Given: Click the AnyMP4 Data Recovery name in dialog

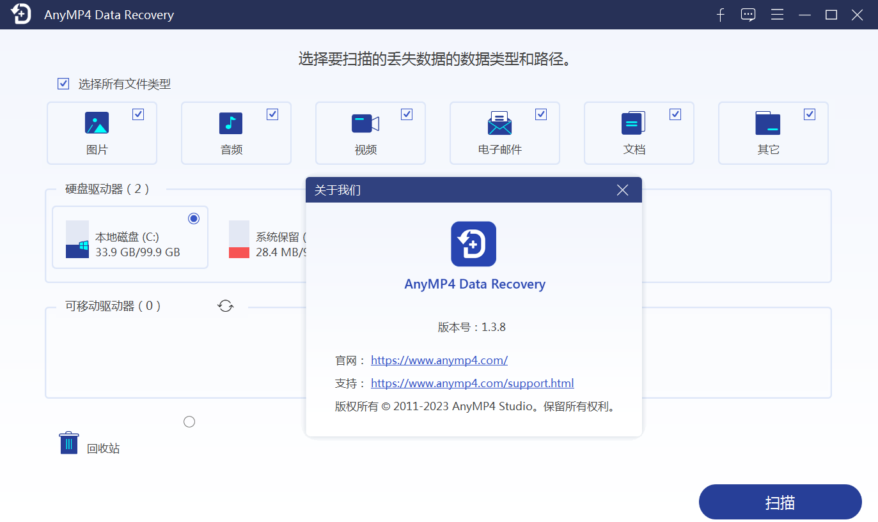Looking at the screenshot, I should pyautogui.click(x=475, y=284).
